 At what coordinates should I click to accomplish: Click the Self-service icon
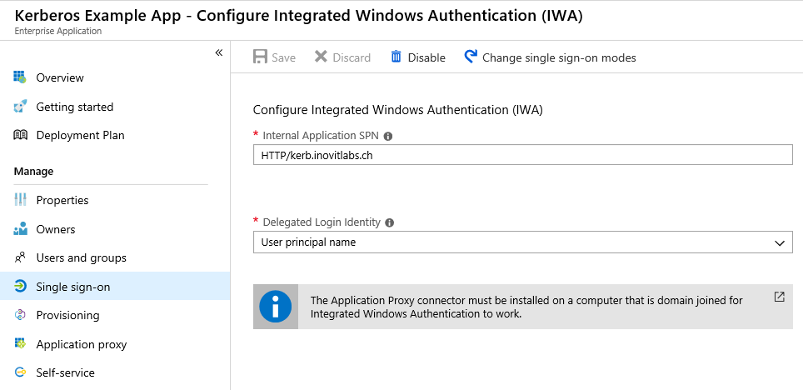(20, 372)
